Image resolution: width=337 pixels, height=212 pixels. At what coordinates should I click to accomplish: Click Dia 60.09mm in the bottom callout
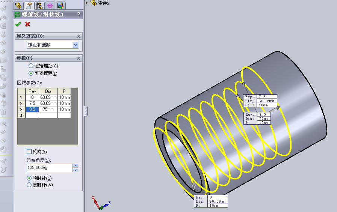(x=217, y=201)
